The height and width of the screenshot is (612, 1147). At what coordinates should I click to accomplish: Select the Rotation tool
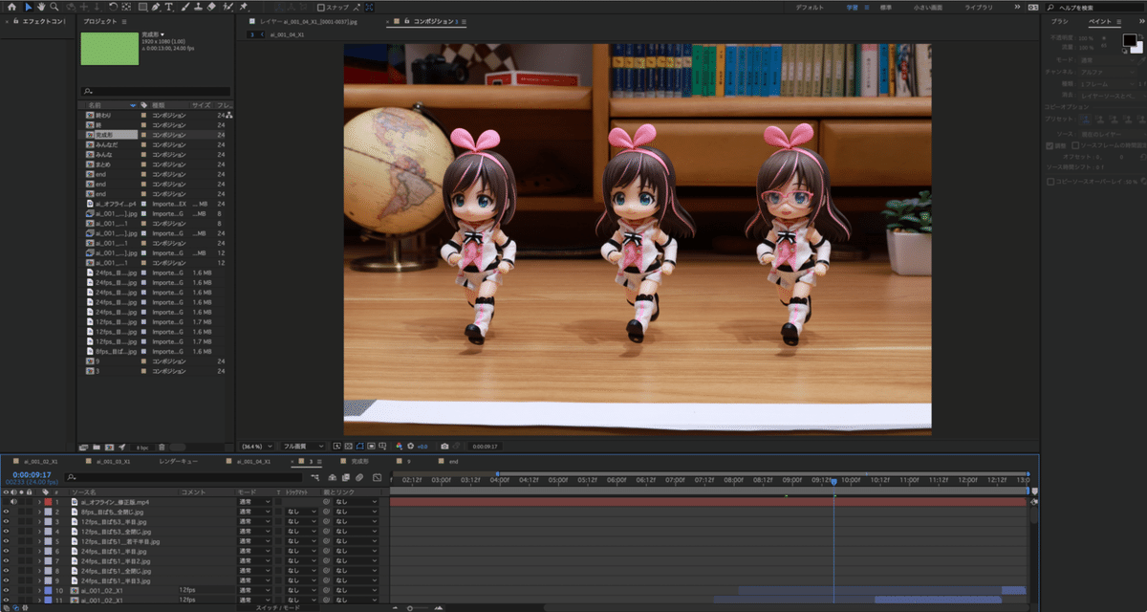pyautogui.click(x=112, y=7)
